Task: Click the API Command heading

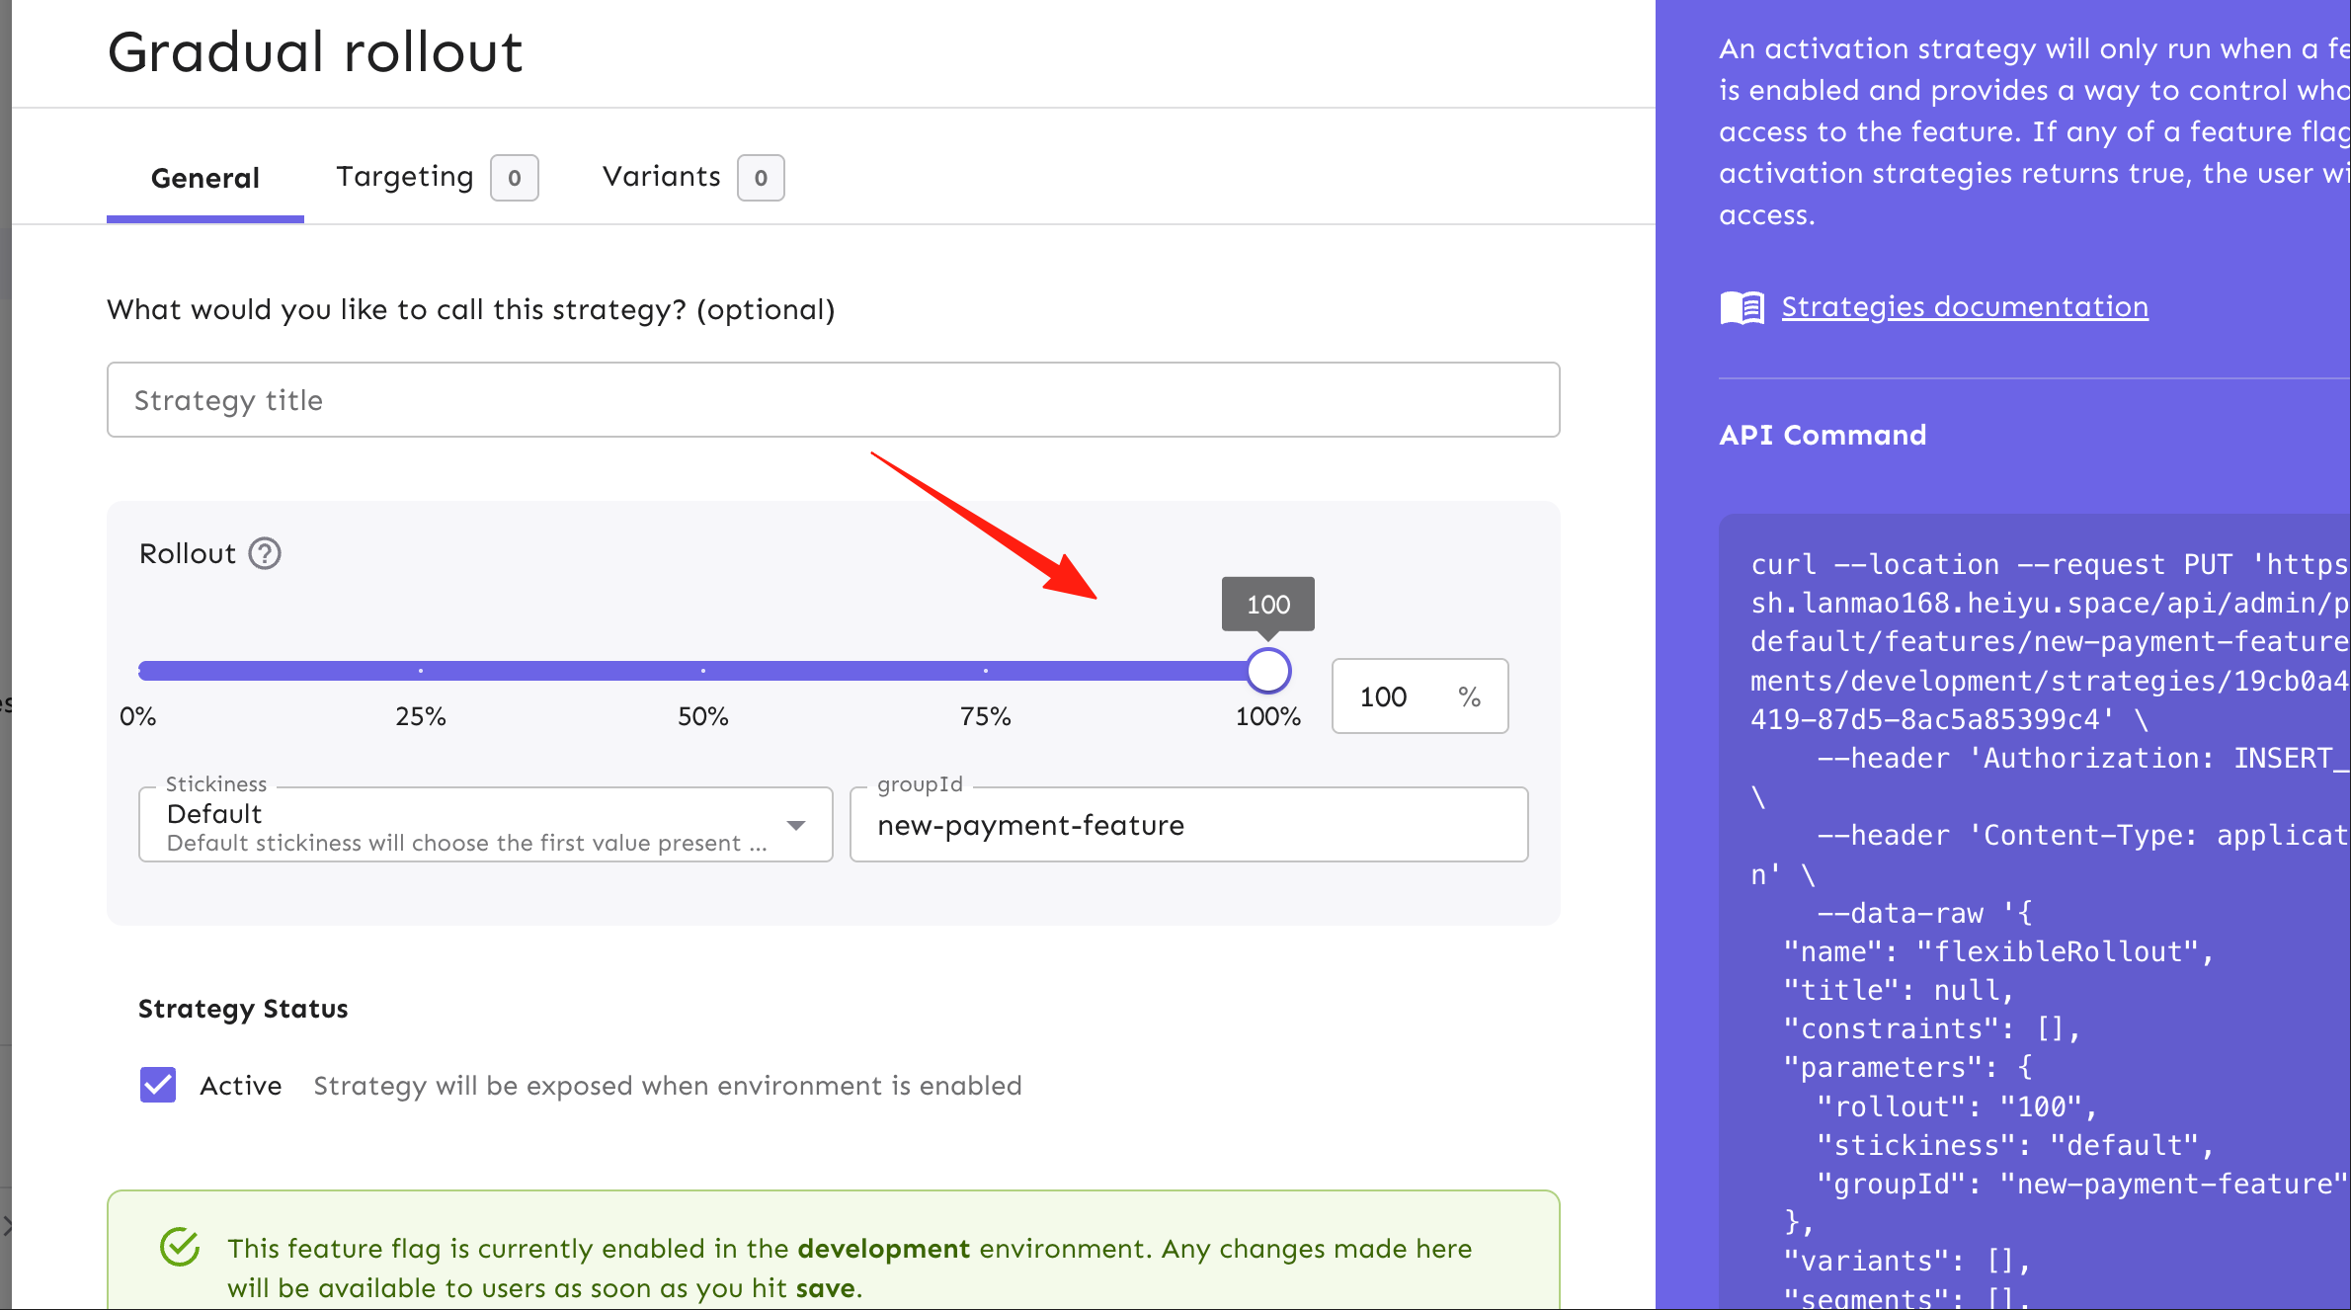Action: pyautogui.click(x=1823, y=435)
